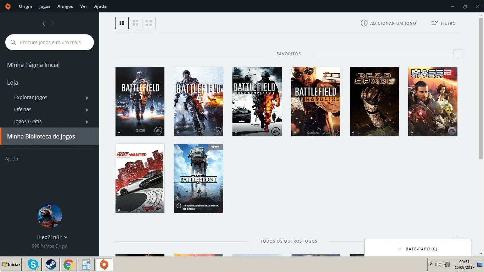Click the volume speaker tray icon
This screenshot has height=272, width=484.
point(438,265)
